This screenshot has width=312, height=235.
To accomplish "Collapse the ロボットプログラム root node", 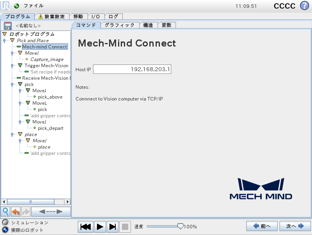I will (5, 34).
